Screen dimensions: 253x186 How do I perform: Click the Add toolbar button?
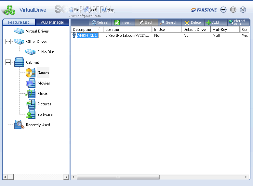point(213,22)
